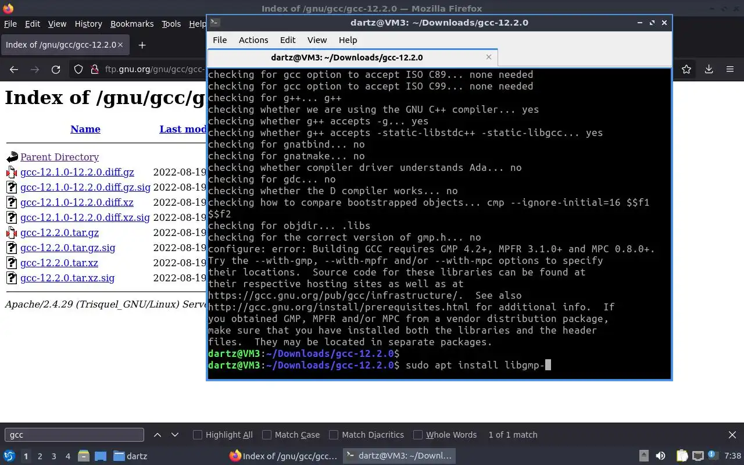This screenshot has width=744, height=465.
Task: Open the terminal window menu icon
Action: [214, 23]
